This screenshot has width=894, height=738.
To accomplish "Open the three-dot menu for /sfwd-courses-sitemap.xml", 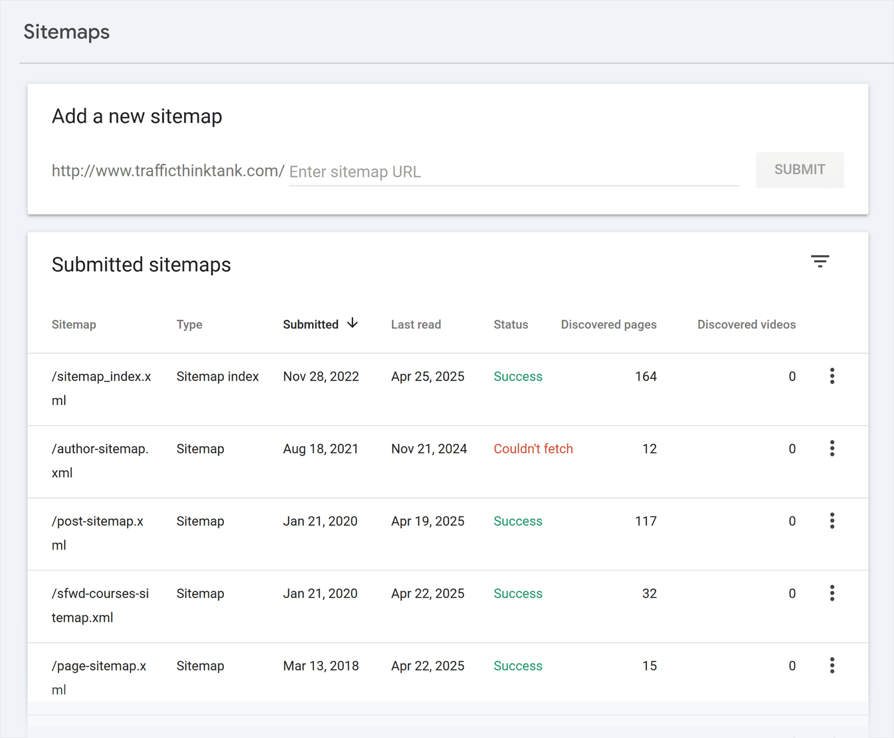I will click(832, 593).
